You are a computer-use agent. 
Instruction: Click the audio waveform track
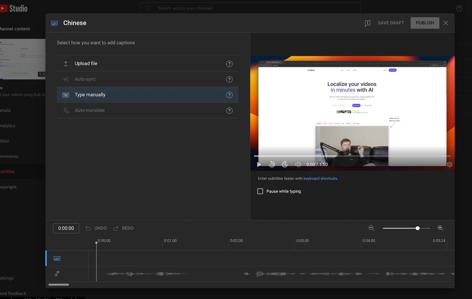271,274
